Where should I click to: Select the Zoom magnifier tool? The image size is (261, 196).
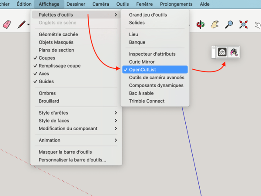(229, 25)
